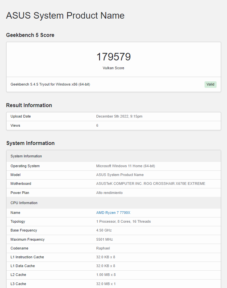Click the Vulkan Score label
The width and height of the screenshot is (227, 288).
[113, 68]
